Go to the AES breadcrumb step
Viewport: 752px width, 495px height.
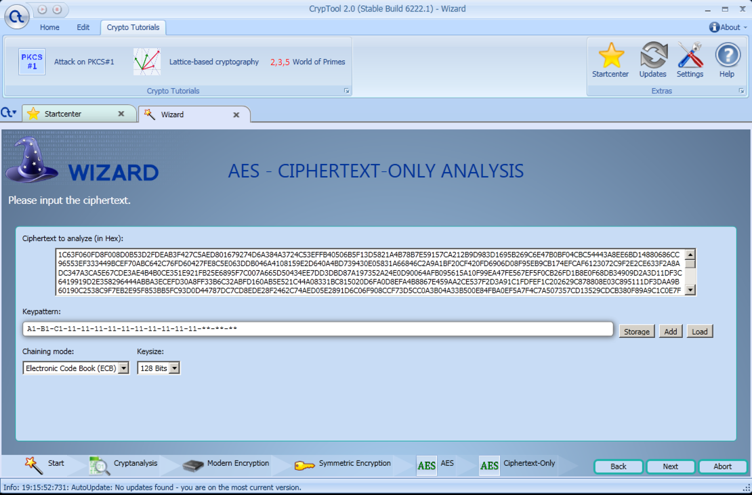coord(435,465)
